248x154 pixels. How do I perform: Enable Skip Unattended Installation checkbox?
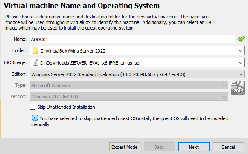(x=32, y=107)
